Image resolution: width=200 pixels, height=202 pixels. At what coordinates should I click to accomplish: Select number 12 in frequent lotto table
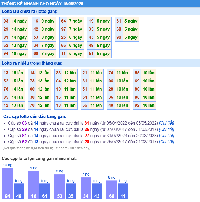[x=6, y=105]
